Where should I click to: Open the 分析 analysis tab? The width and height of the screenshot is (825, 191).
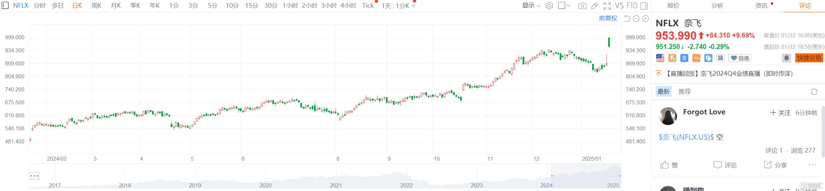tap(717, 6)
